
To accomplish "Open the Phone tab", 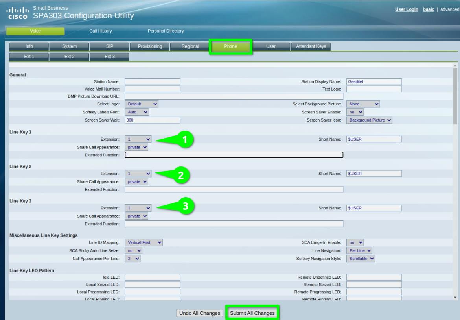I will 230,46.
